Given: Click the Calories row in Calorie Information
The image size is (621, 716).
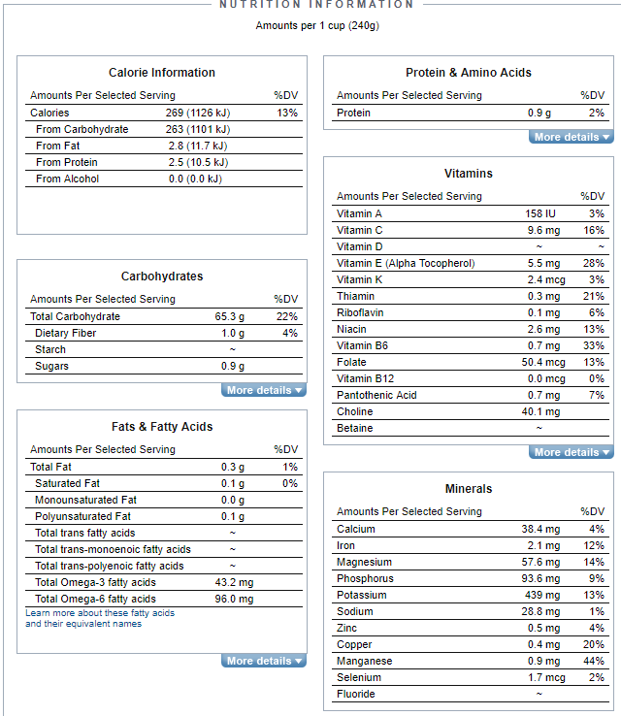Looking at the screenshot, I should [164, 113].
